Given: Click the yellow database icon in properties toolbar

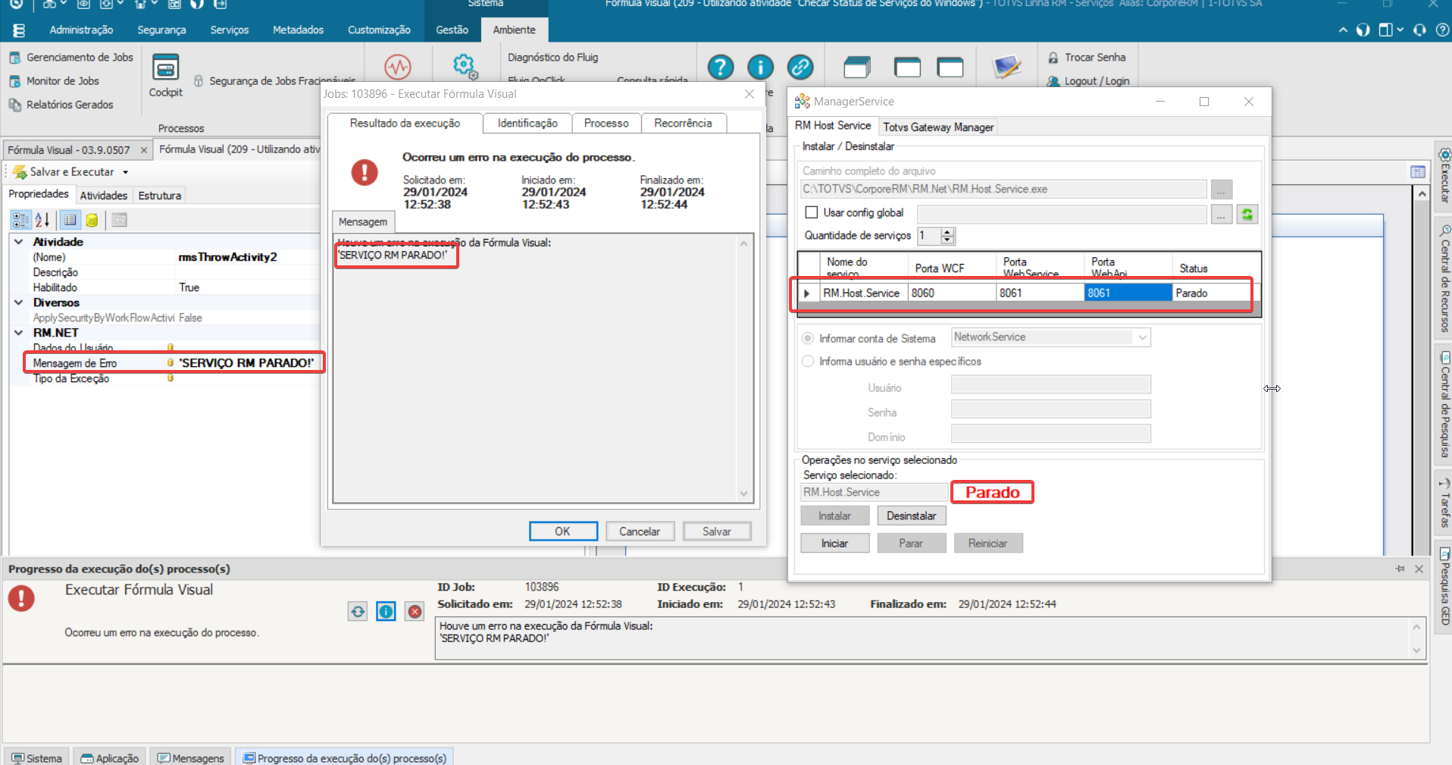Looking at the screenshot, I should (x=92, y=220).
